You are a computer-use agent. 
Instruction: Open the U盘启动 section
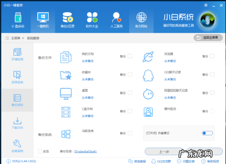(18, 20)
